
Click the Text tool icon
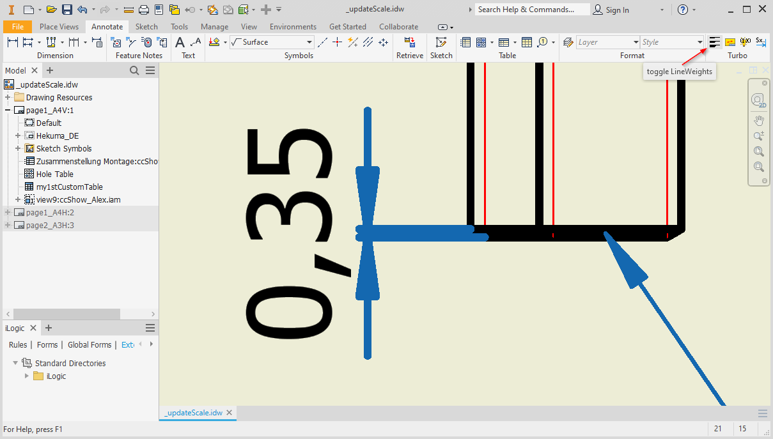[x=180, y=42]
